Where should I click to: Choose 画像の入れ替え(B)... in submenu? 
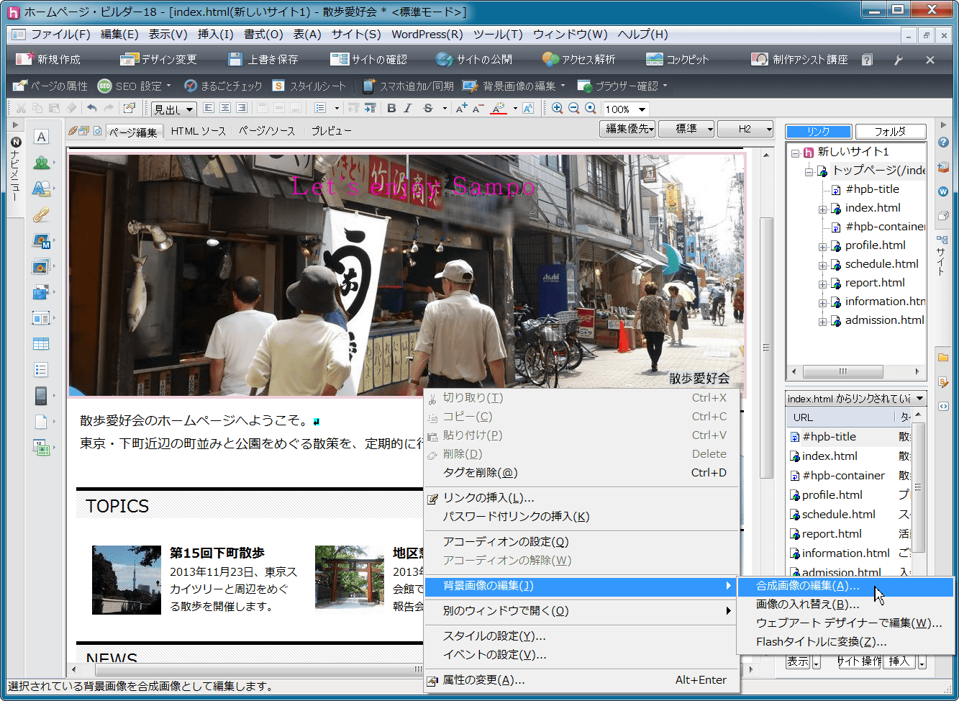point(845,605)
